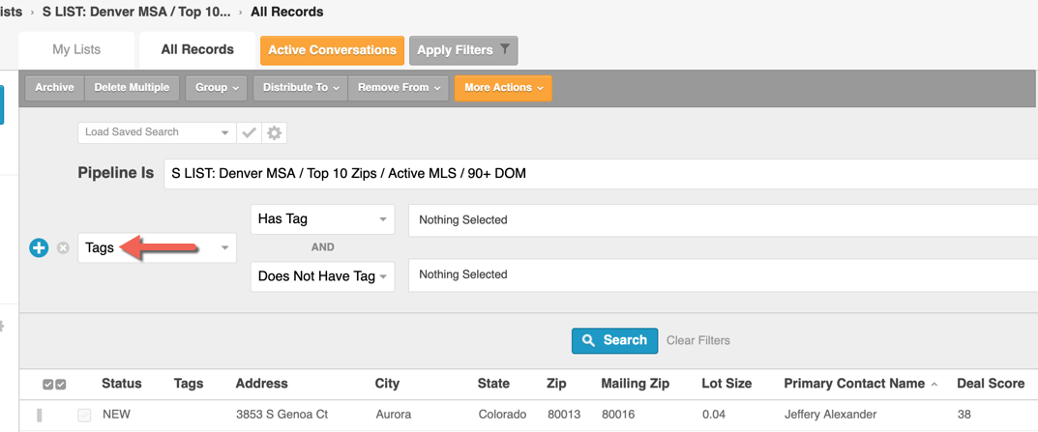This screenshot has width=1038, height=432.
Task: Click the All Records breadcrumb text
Action: [x=287, y=12]
